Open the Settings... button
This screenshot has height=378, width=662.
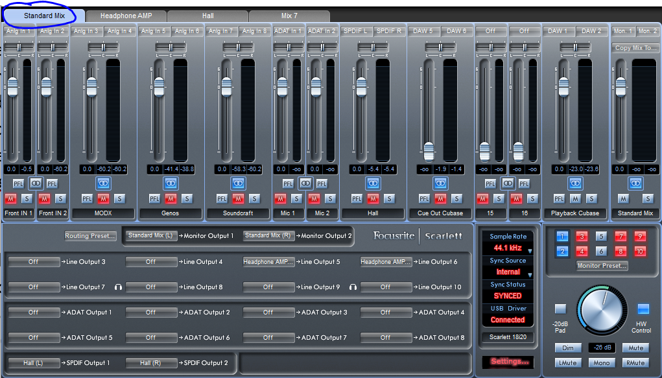[509, 362]
